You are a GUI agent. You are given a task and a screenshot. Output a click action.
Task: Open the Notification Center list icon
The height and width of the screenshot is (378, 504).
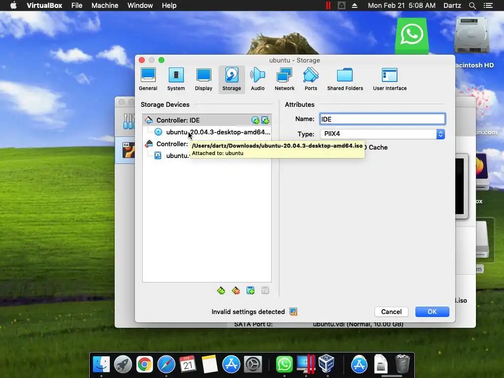tap(488, 5)
